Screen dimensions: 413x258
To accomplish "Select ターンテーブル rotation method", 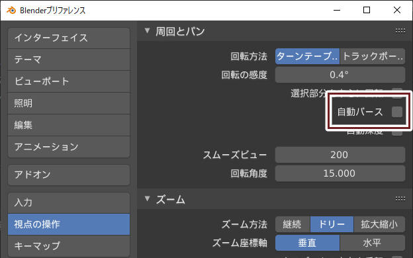I will [307, 56].
